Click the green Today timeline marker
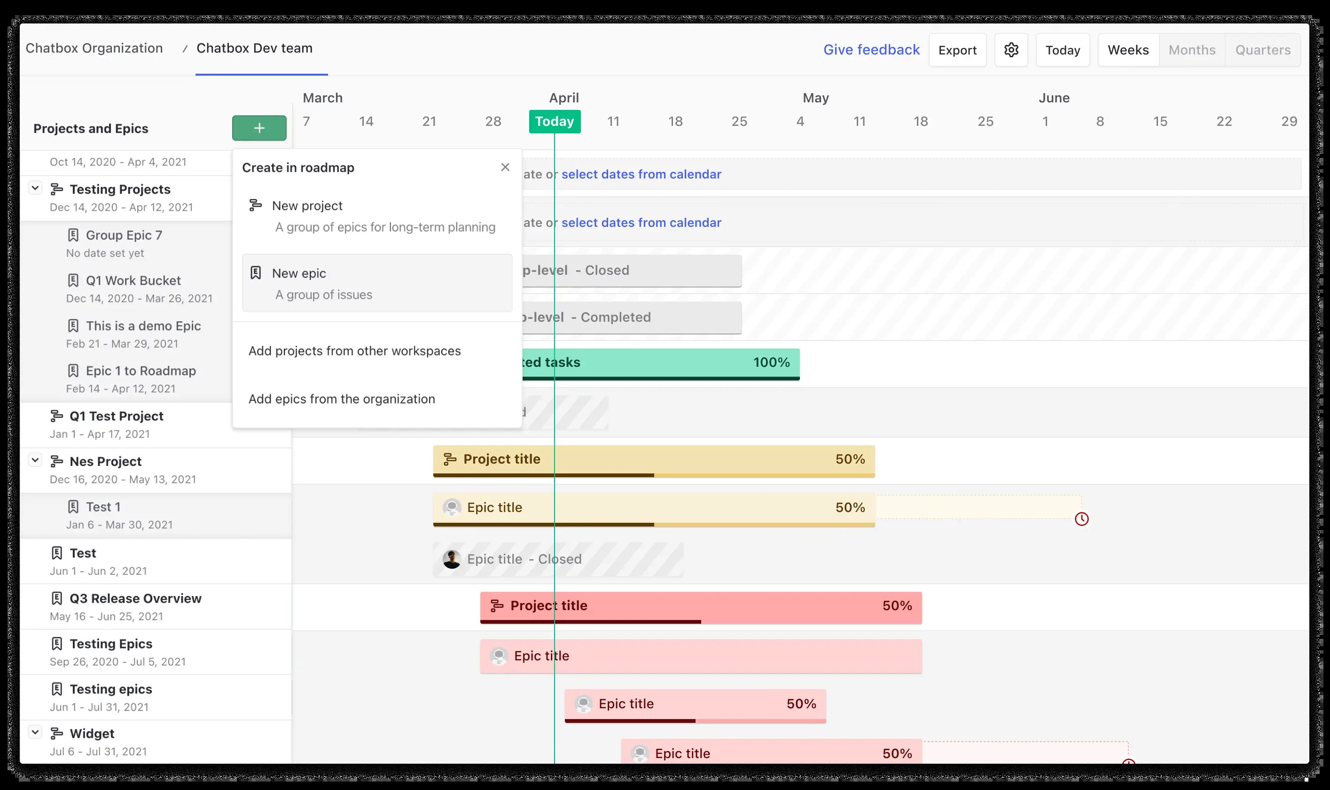The image size is (1330, 790). [x=555, y=121]
